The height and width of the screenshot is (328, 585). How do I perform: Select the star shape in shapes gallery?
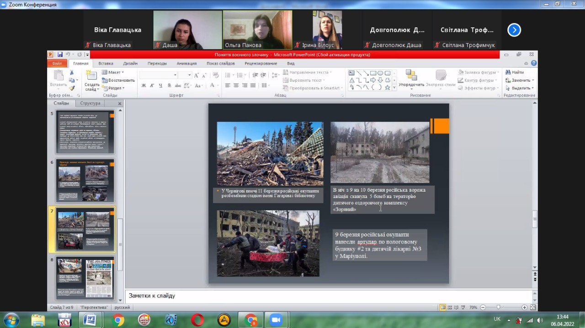(388, 87)
